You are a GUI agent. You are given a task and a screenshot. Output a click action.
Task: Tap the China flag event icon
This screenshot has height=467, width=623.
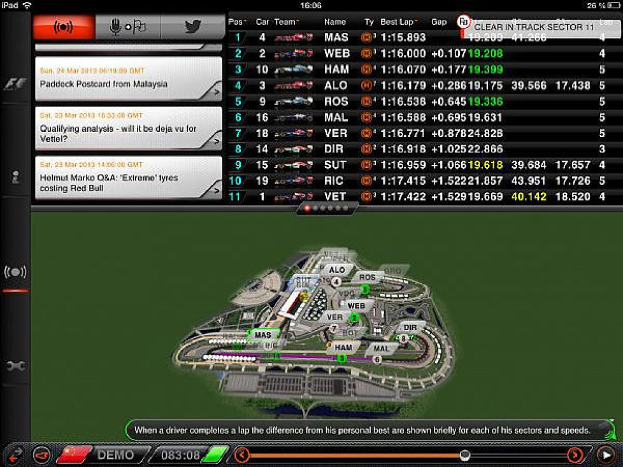[x=75, y=454]
